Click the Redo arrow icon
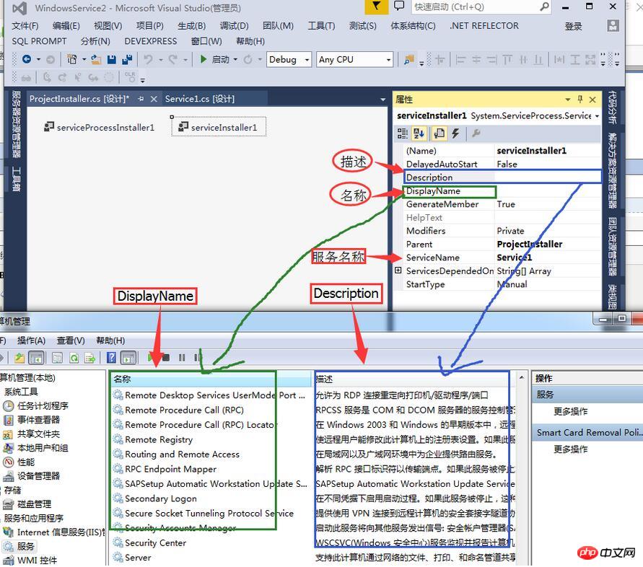This screenshot has height=567, width=643. click(x=173, y=59)
